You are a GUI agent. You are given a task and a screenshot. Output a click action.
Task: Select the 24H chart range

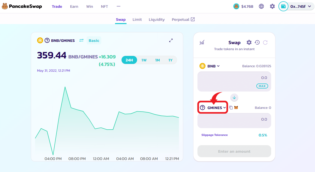coord(129,60)
